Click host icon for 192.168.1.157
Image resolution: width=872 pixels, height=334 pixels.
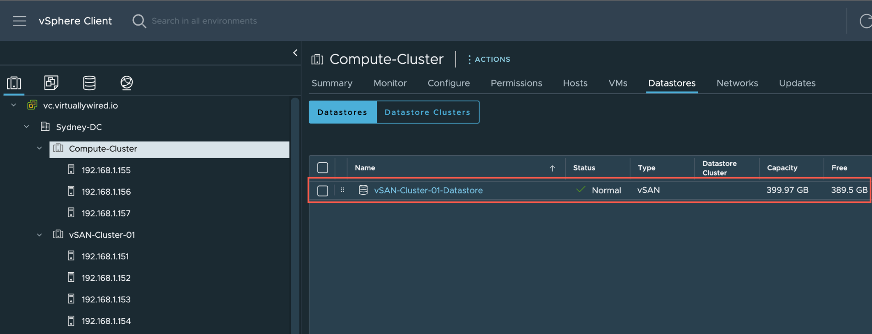tap(71, 213)
